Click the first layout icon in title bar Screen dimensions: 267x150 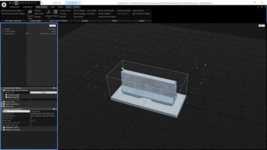10,3
